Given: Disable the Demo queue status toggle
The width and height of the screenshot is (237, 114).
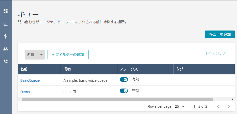Looking at the screenshot, I should pos(124,91).
